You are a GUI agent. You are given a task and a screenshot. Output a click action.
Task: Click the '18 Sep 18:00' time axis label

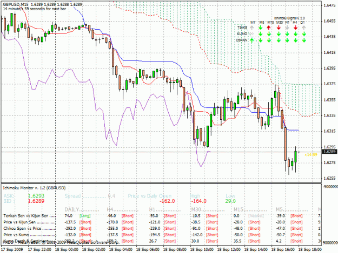coord(310,250)
